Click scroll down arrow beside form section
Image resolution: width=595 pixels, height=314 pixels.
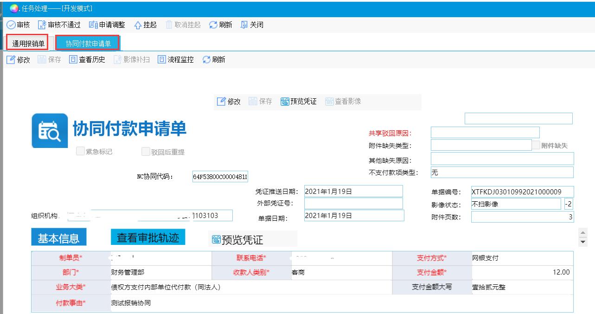point(583,242)
